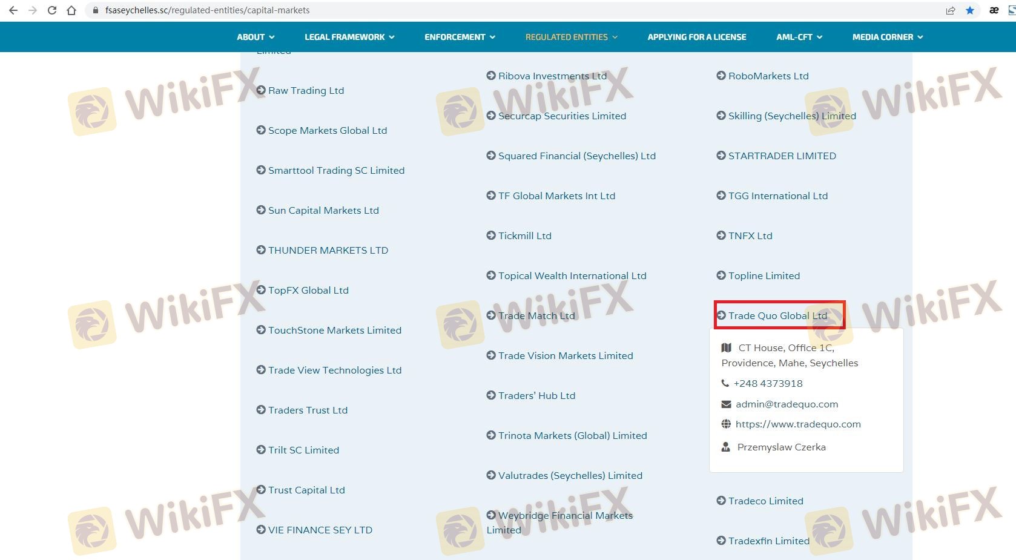Open the Media Corner dropdown
This screenshot has width=1016, height=560.
[x=887, y=37]
